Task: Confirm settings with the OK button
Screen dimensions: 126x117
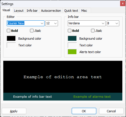Action: coord(84,111)
